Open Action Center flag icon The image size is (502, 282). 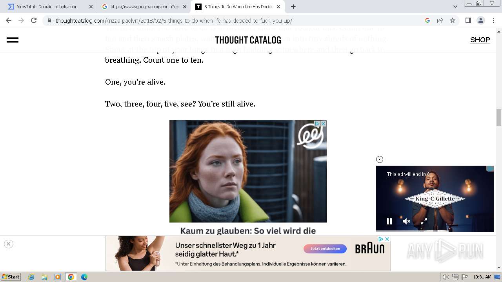(465, 277)
